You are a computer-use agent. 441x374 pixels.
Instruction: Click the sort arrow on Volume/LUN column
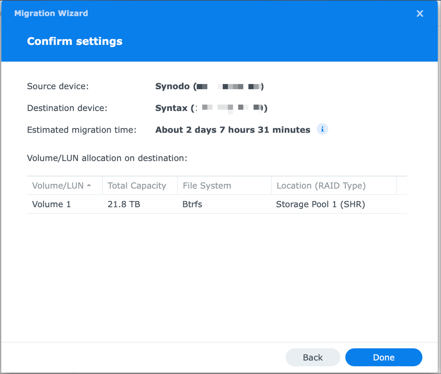pyautogui.click(x=89, y=186)
